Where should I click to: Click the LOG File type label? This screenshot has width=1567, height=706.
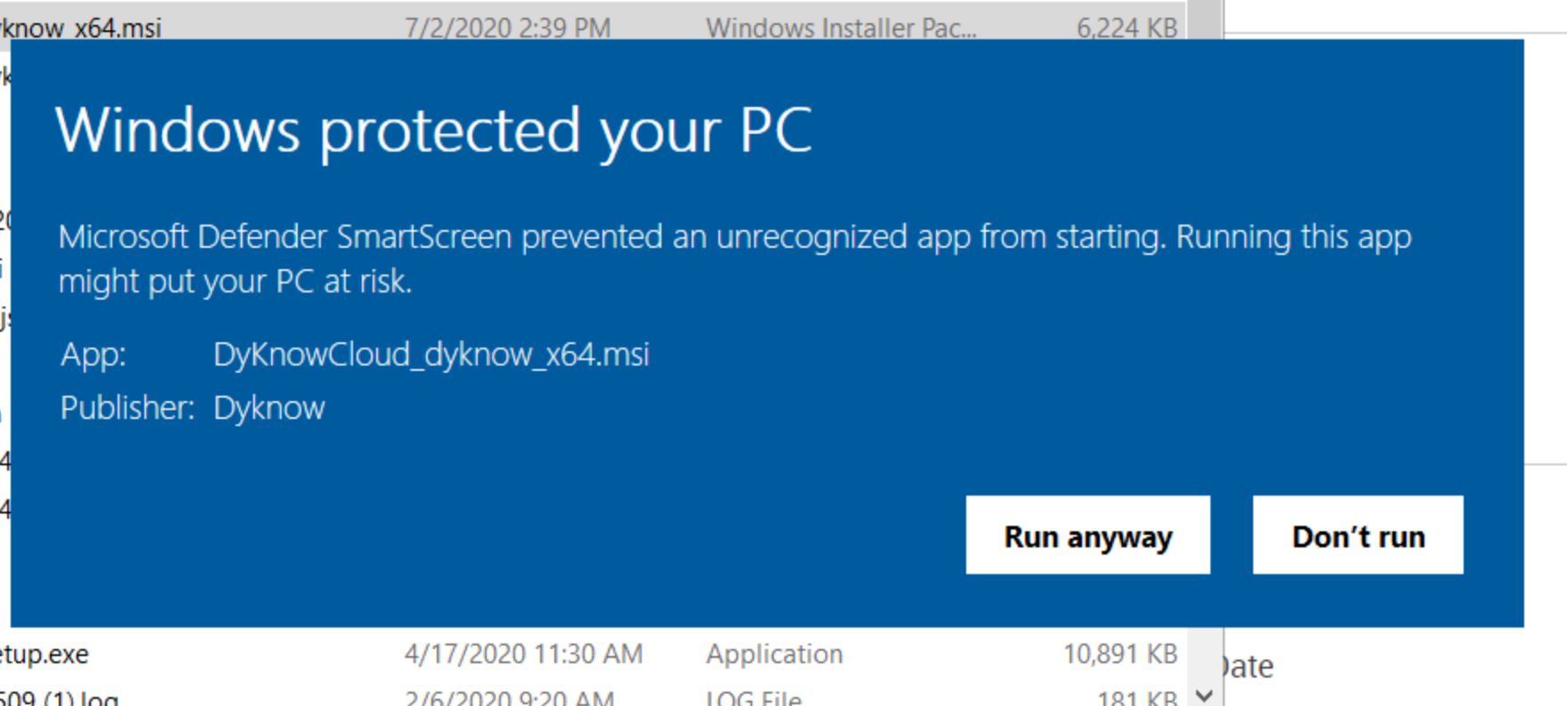coord(754,697)
